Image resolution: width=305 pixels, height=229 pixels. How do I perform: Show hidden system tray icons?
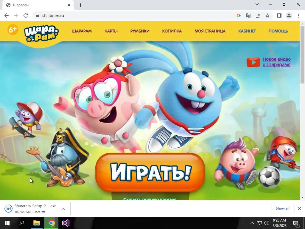click(x=252, y=223)
